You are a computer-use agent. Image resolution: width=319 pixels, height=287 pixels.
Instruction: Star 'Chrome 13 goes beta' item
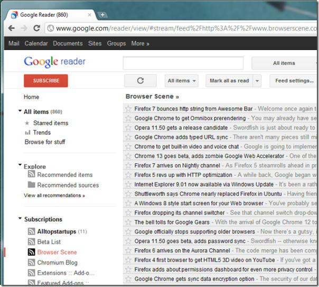[x=128, y=156]
